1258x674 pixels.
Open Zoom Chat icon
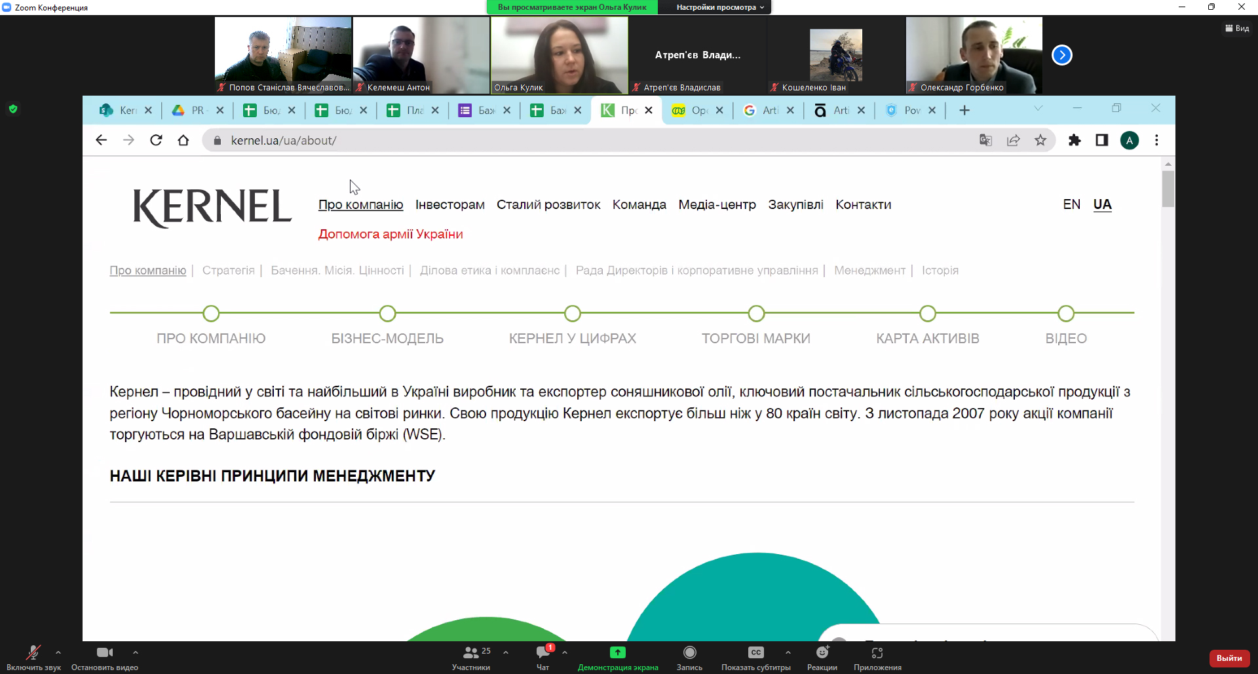point(543,652)
